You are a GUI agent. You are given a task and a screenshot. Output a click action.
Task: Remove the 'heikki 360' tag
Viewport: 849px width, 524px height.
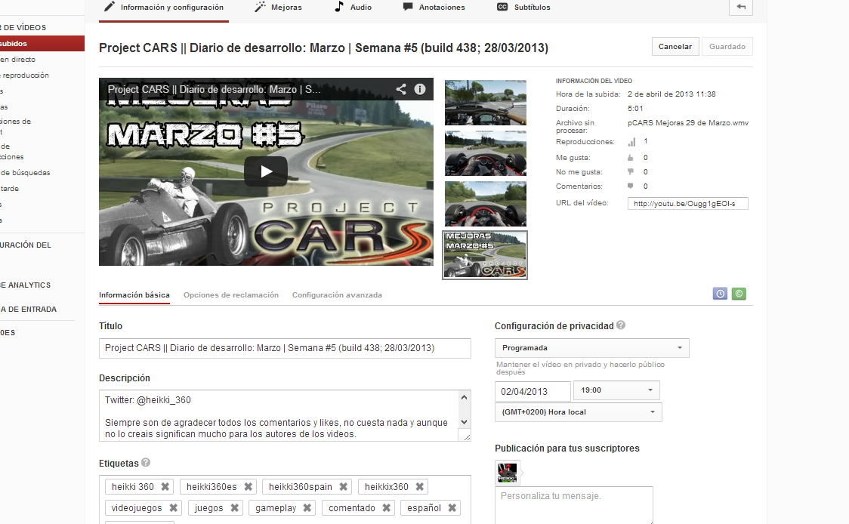165,487
